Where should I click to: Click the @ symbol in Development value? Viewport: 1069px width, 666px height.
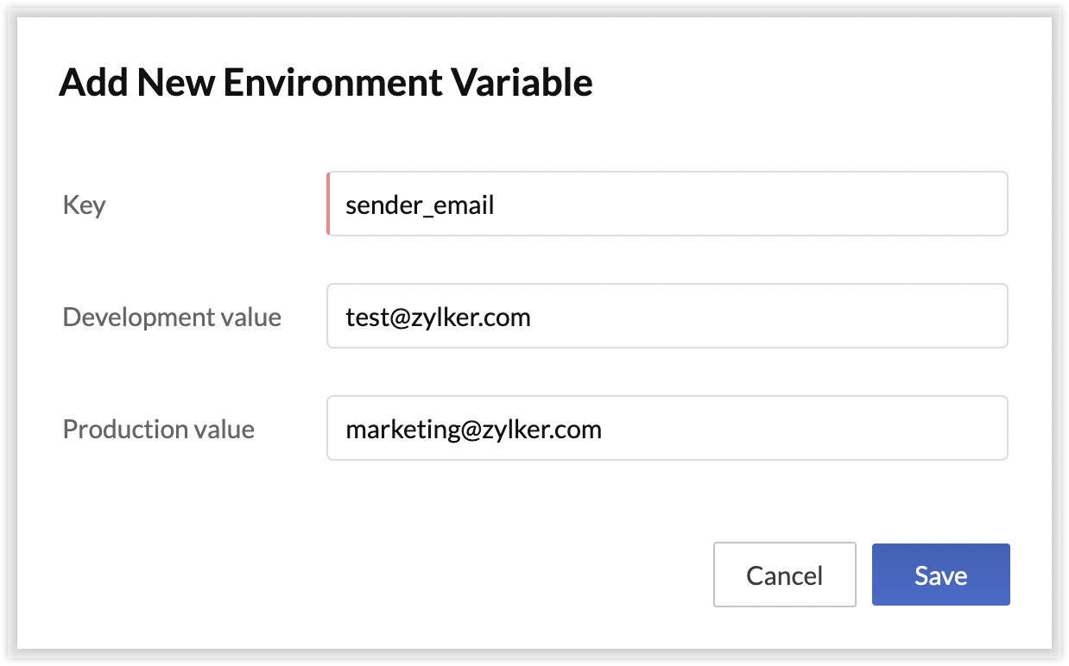point(400,318)
